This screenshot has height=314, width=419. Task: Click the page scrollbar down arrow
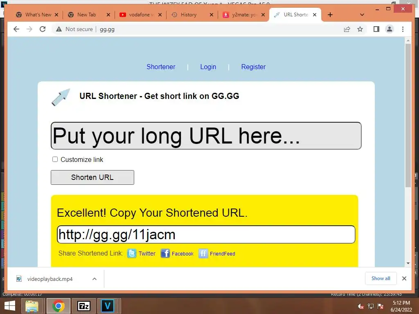408,263
